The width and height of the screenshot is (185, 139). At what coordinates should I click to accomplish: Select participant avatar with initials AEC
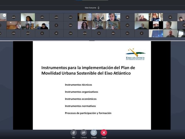pyautogui.click(x=71, y=17)
